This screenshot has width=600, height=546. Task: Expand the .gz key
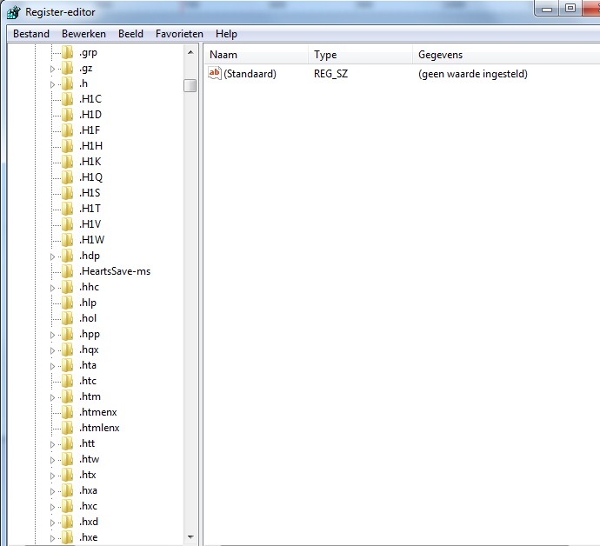click(x=53, y=70)
